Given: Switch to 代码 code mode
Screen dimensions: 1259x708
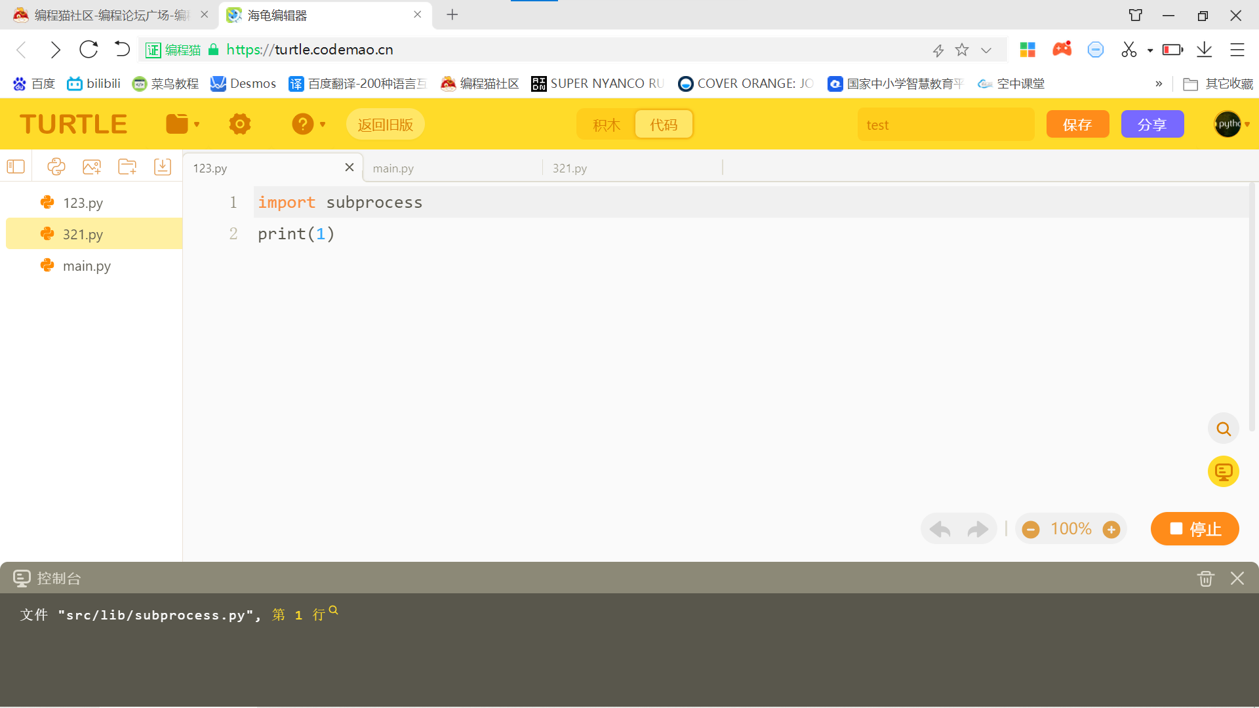Looking at the screenshot, I should click(664, 125).
